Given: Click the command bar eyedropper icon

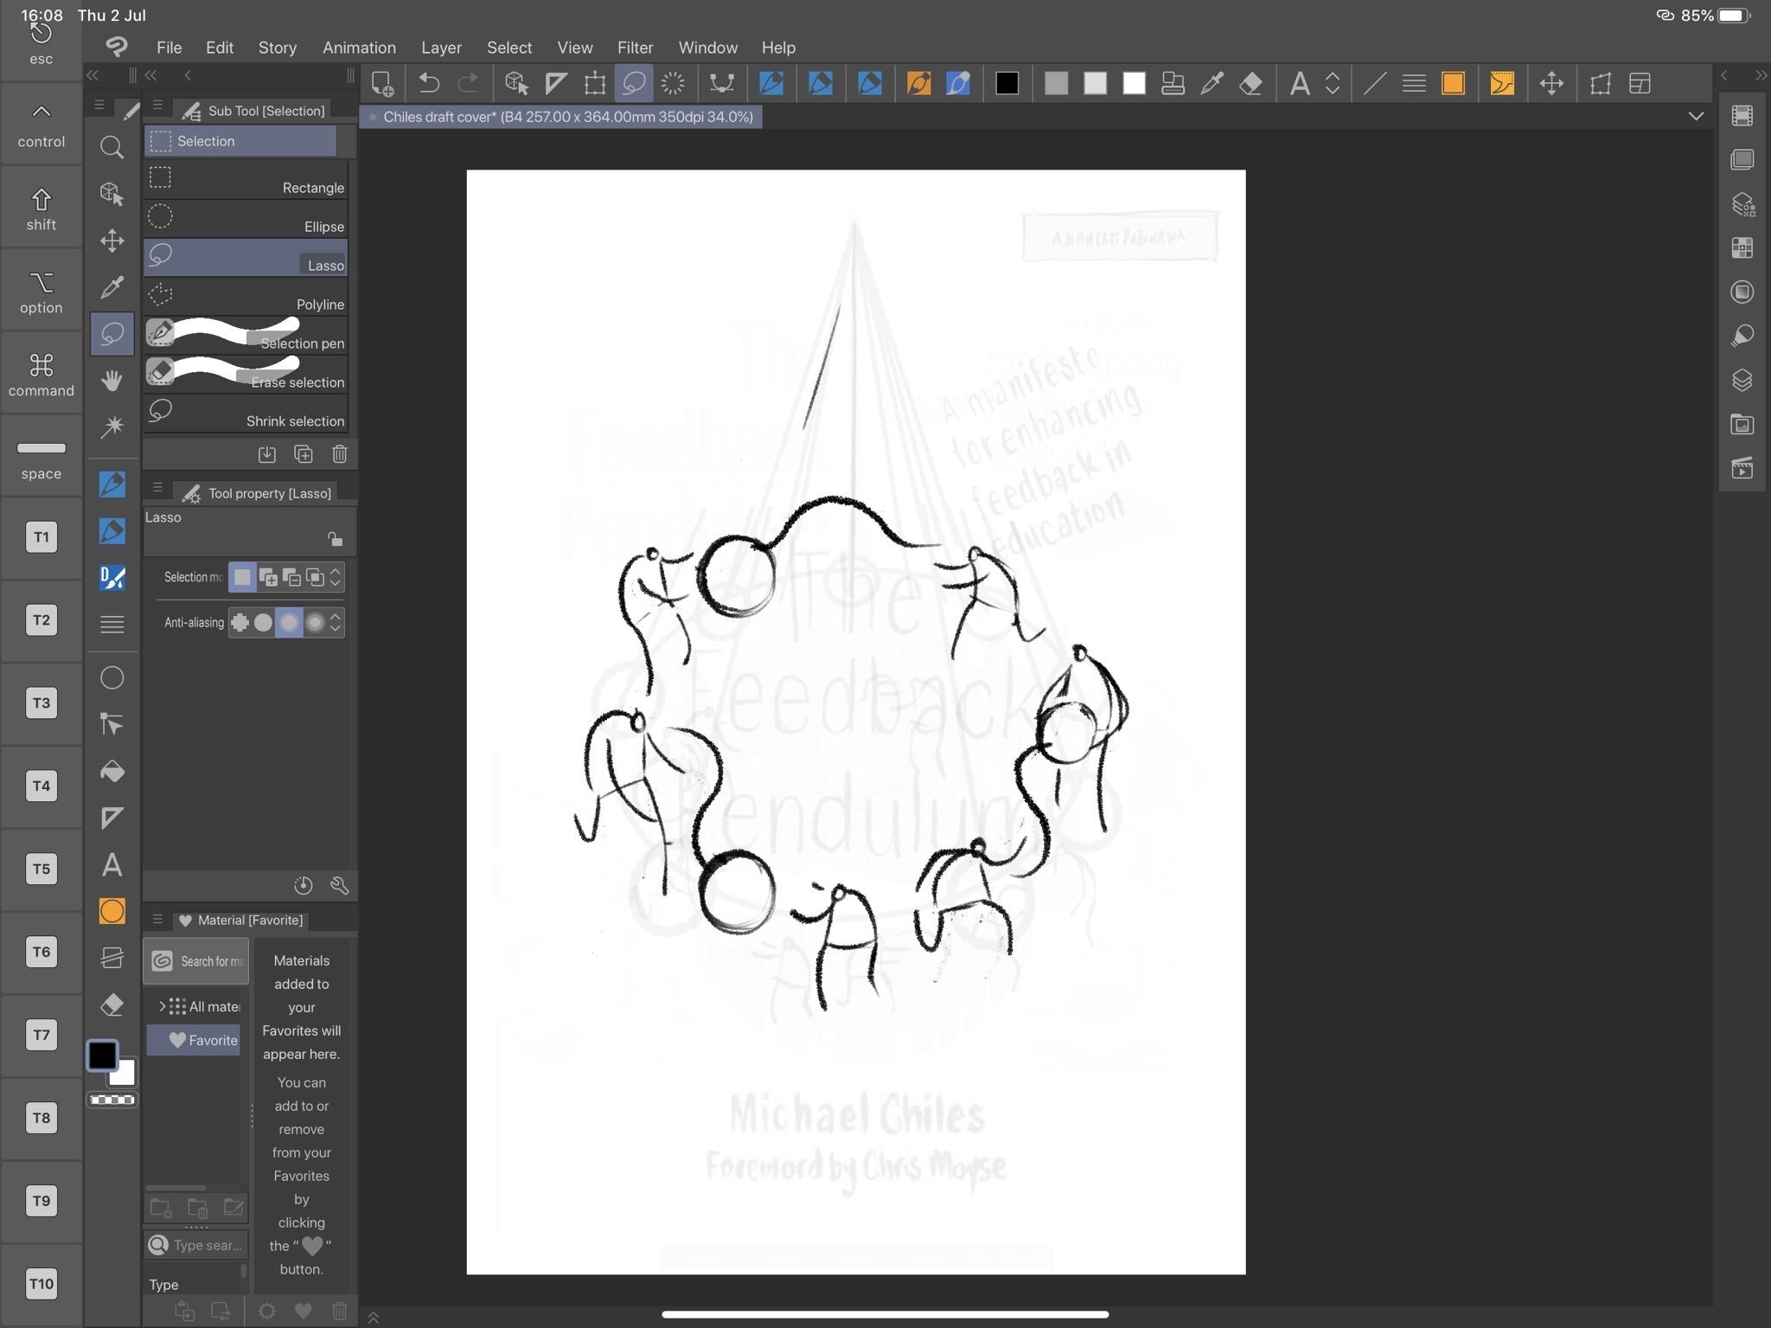Looking at the screenshot, I should pos(1212,83).
